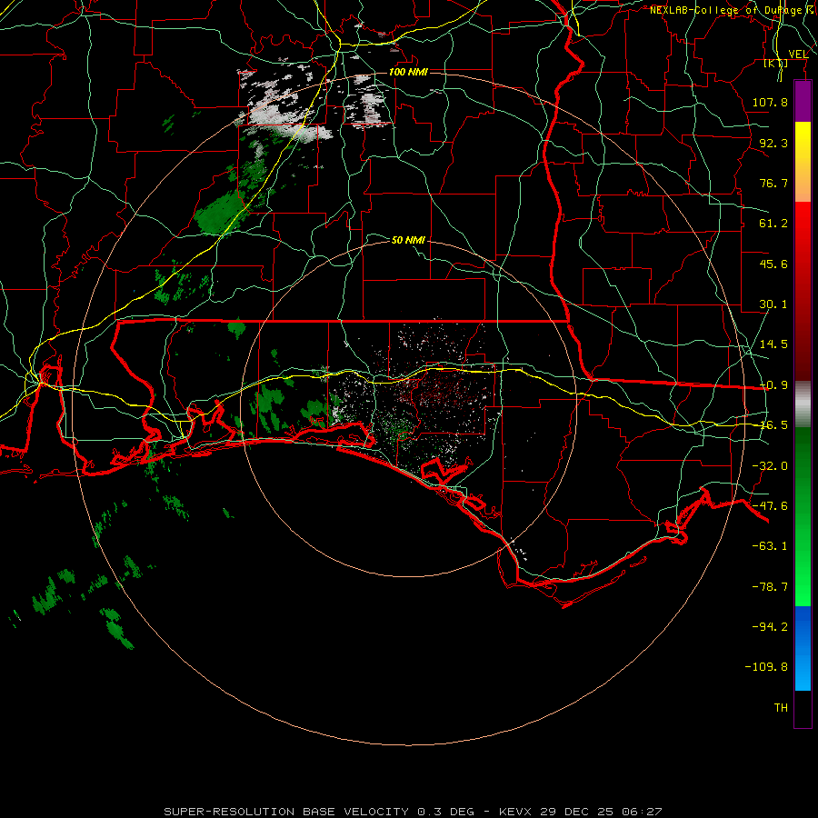Viewport: 818px width, 818px height.
Task: Click the 92.3 scale value
Action: (x=773, y=143)
